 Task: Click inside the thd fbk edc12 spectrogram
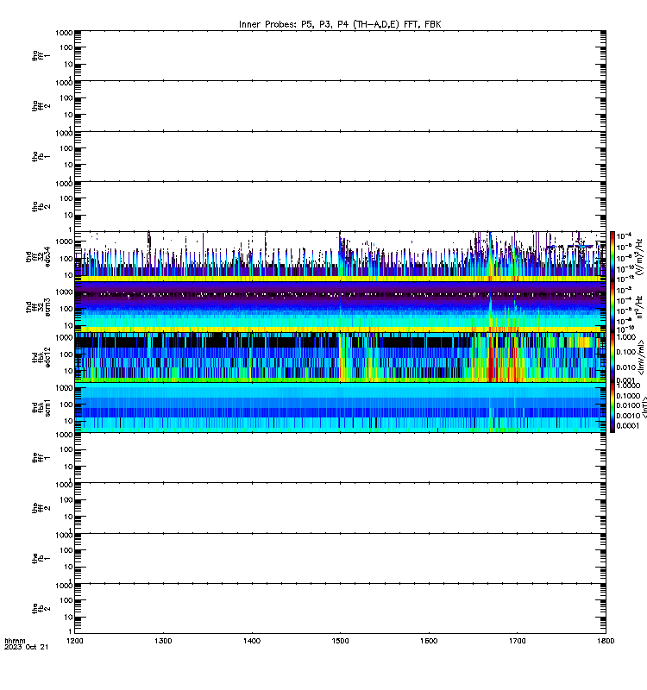click(x=340, y=357)
